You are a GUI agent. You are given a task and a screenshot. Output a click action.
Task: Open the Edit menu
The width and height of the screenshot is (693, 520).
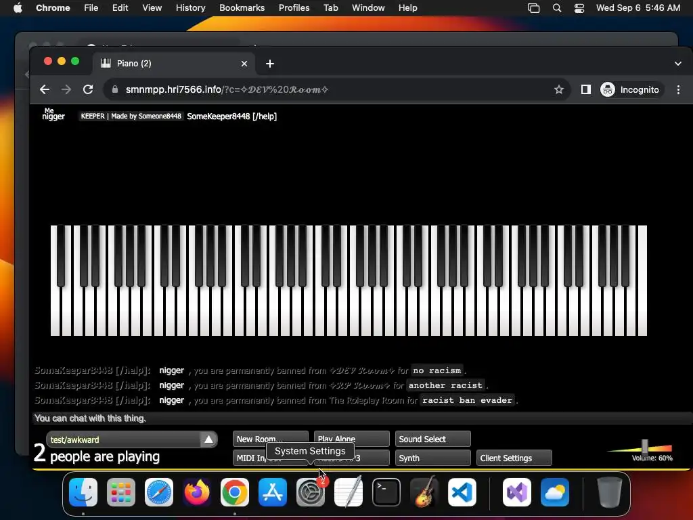(120, 8)
